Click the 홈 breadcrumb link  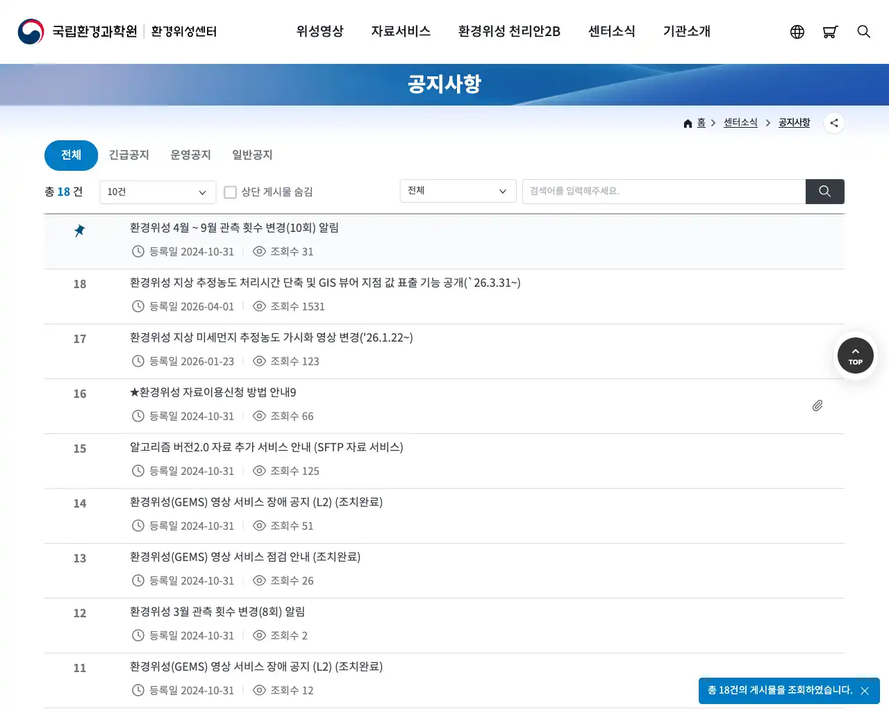pyautogui.click(x=701, y=123)
